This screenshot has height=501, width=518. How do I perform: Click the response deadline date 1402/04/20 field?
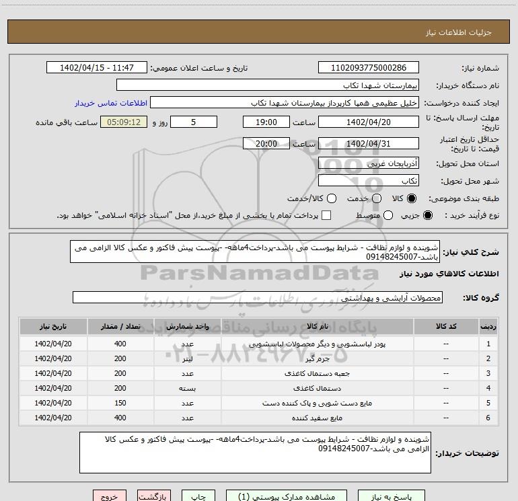click(369, 122)
